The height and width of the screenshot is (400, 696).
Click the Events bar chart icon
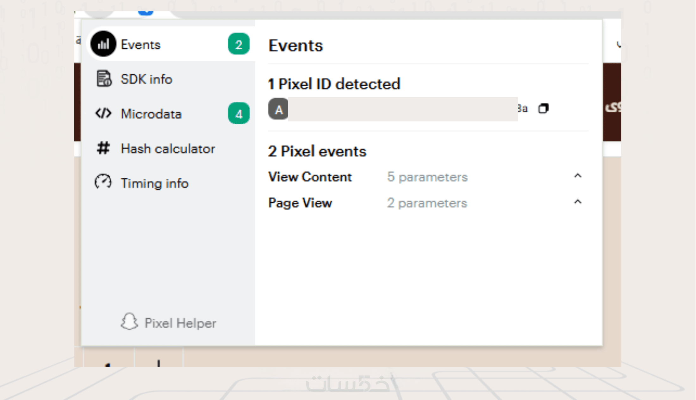coord(103,44)
